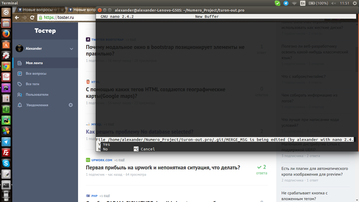The height and width of the screenshot is (202, 359).
Task: Open the Files manager from the launcher
Action: (6, 23)
